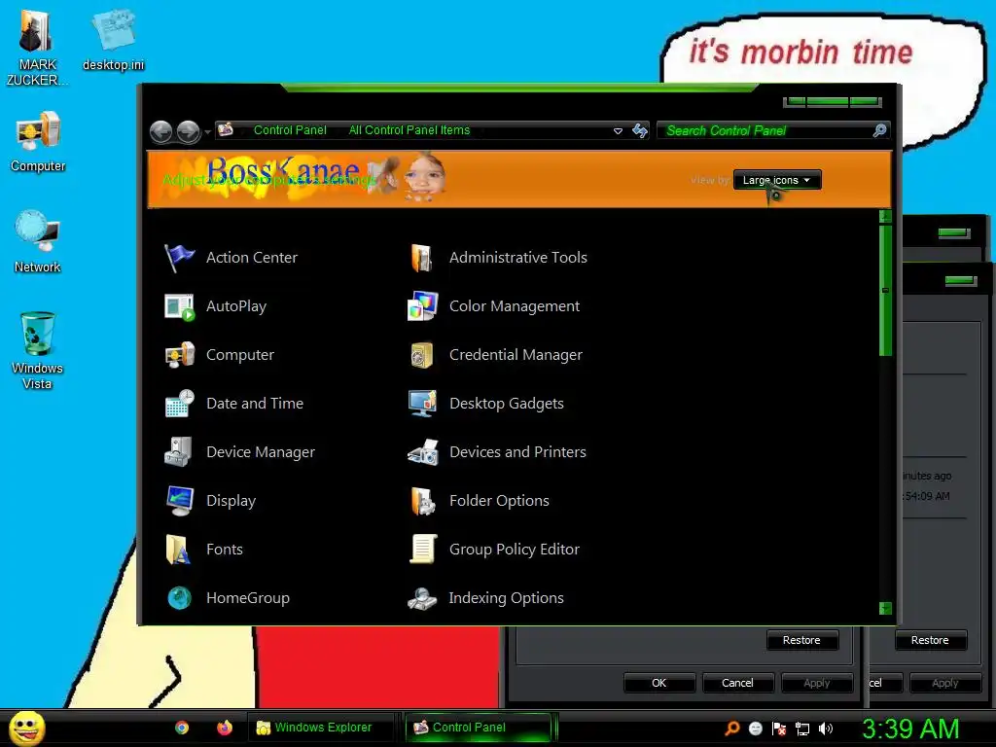
Task: Click the Forward navigation arrow
Action: click(188, 132)
